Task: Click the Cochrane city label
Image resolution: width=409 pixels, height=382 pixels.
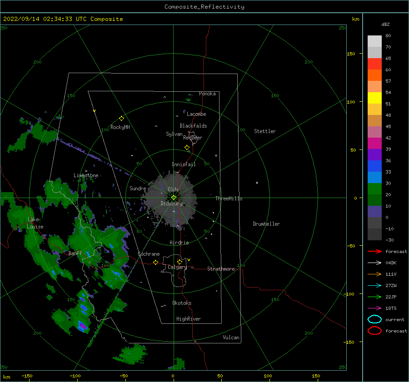Action: 149,254
